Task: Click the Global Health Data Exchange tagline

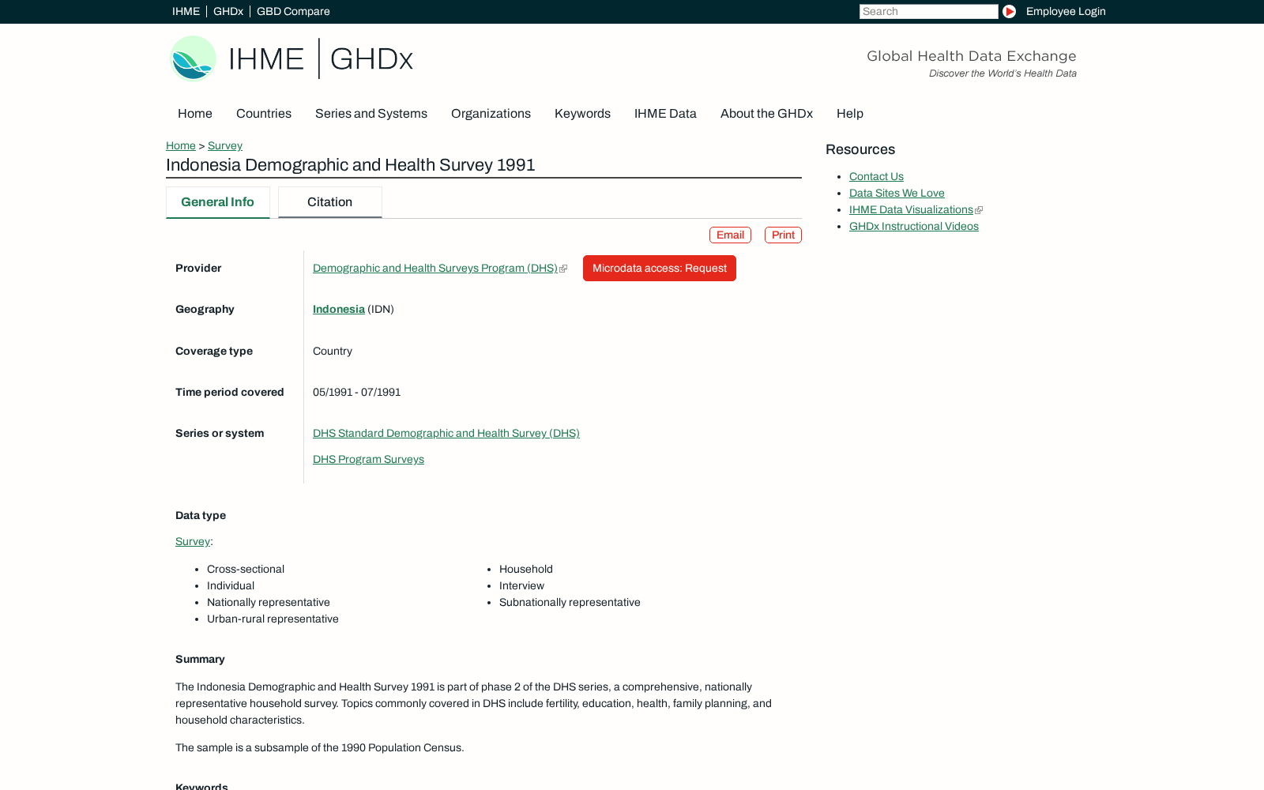Action: (x=972, y=56)
